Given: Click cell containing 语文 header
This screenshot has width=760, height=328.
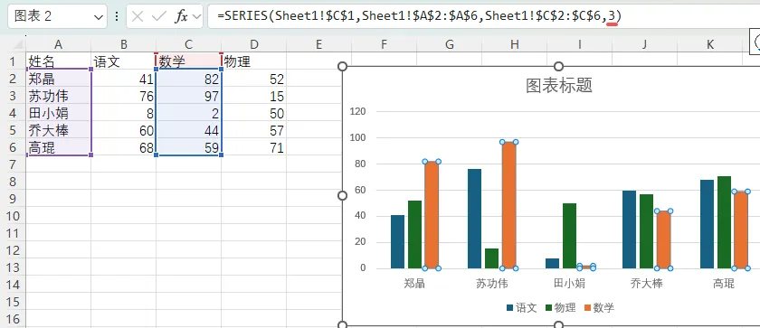Looking at the screenshot, I should pyautogui.click(x=124, y=61).
